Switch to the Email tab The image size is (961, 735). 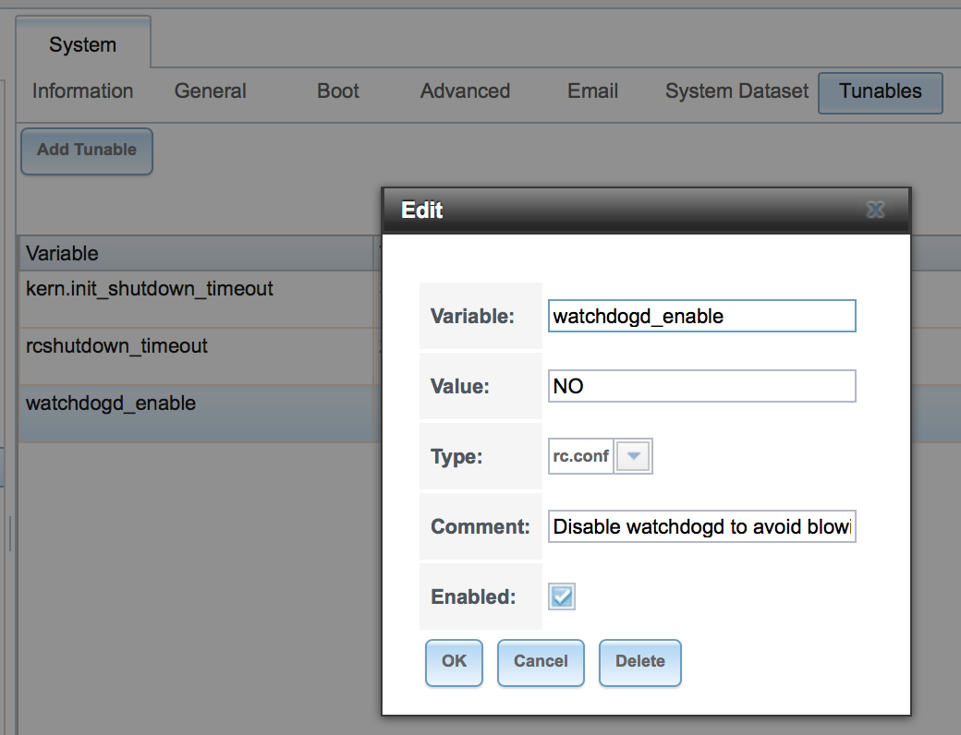[592, 91]
